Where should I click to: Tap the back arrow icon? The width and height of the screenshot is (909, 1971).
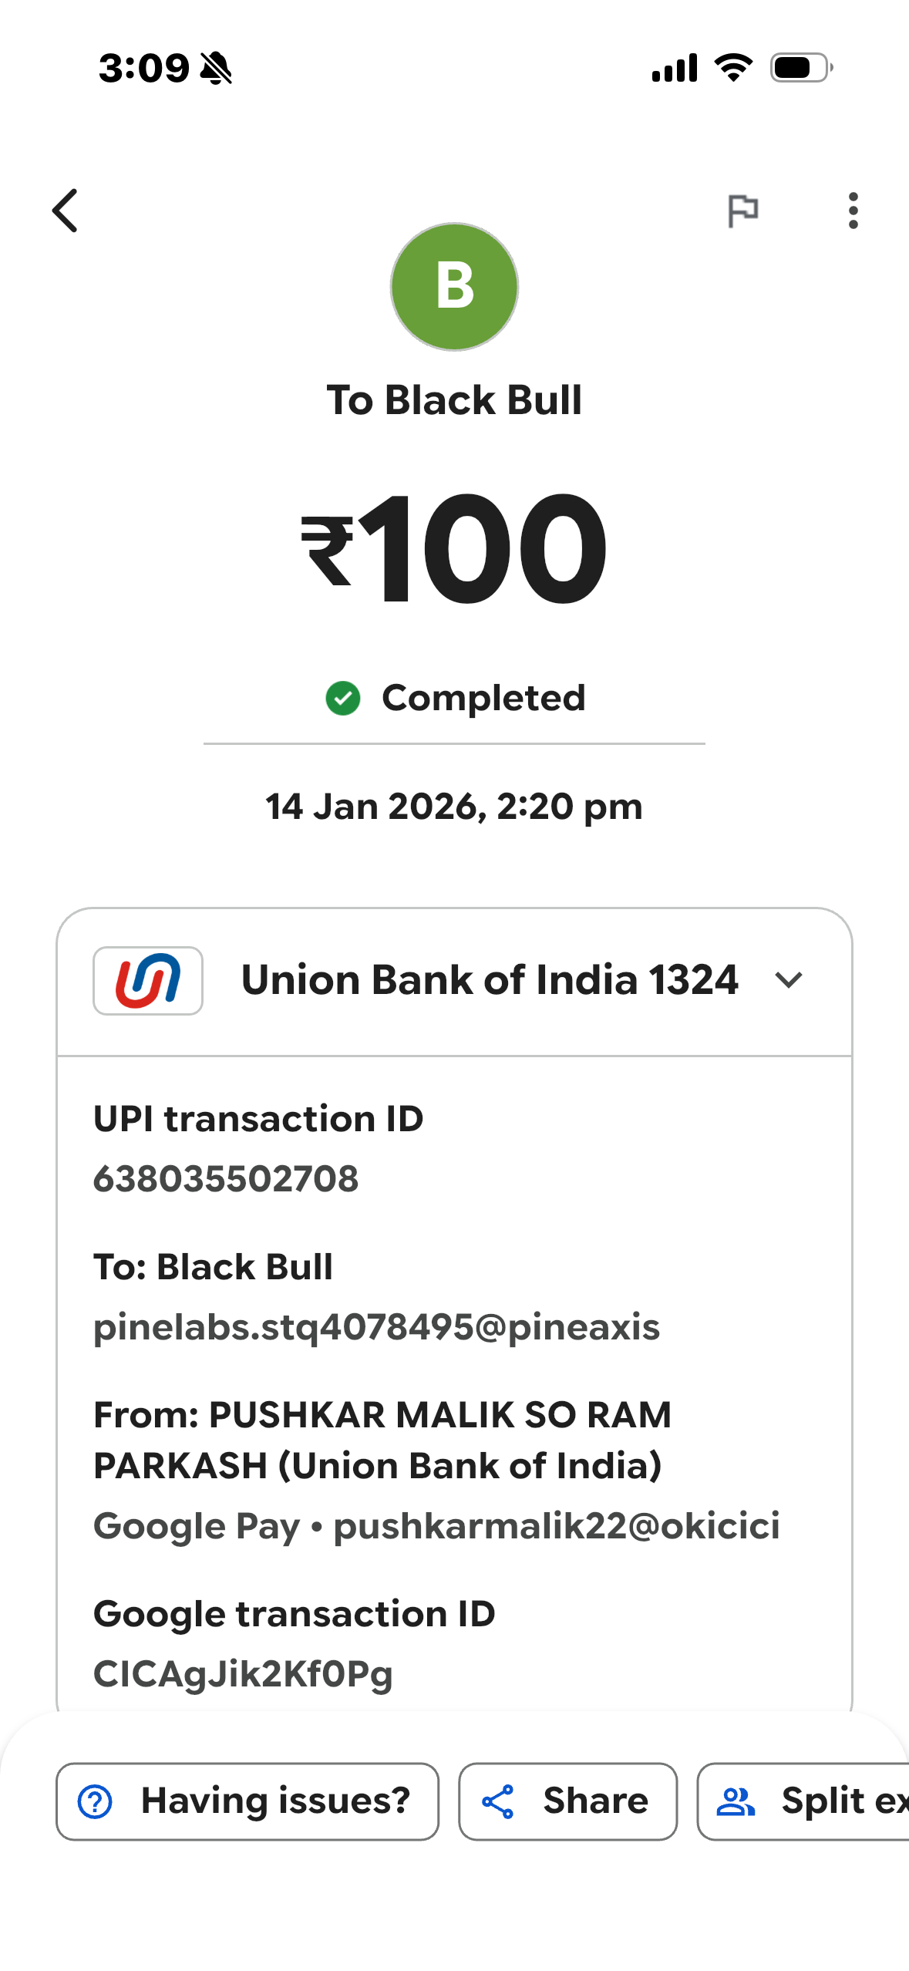pyautogui.click(x=66, y=211)
